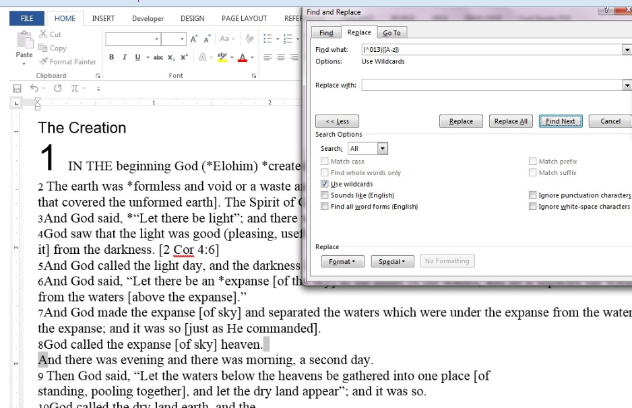The width and height of the screenshot is (632, 408).
Task: Switch to Developer ribbon tab
Action: (x=148, y=19)
